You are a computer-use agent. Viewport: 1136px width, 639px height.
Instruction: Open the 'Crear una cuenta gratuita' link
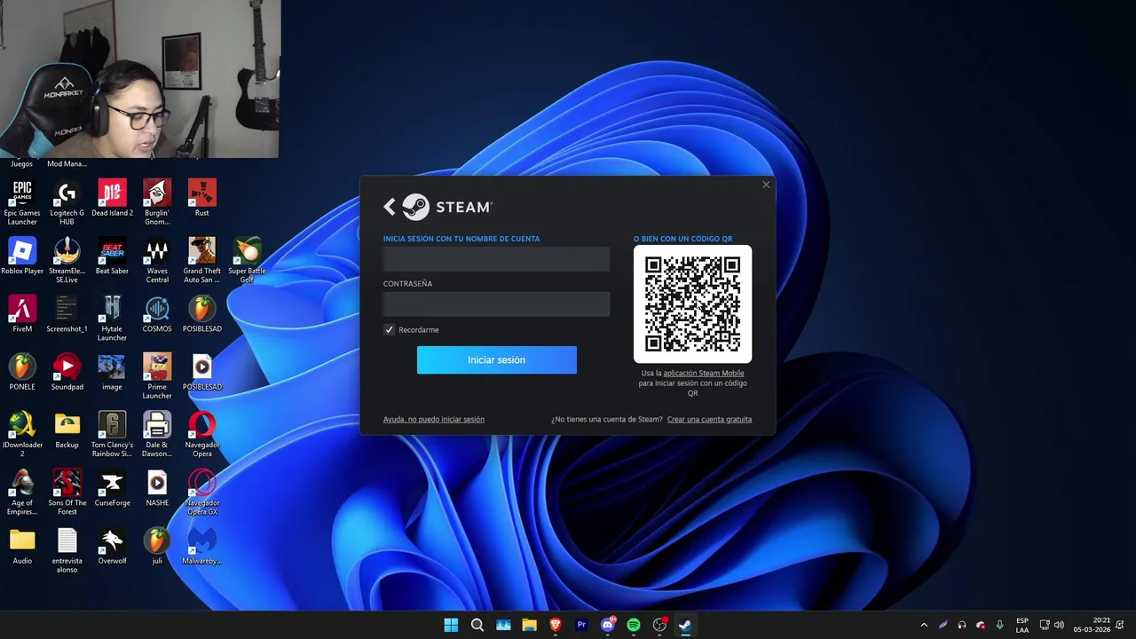pos(709,419)
